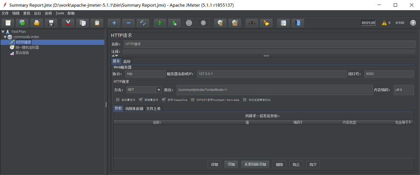Enable the 与浏览器兼容的头 checkbox
Screen dimensions: 420x175
(x=245, y=100)
